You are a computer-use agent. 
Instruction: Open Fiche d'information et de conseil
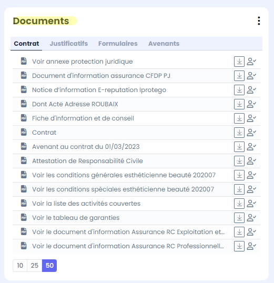[83, 118]
